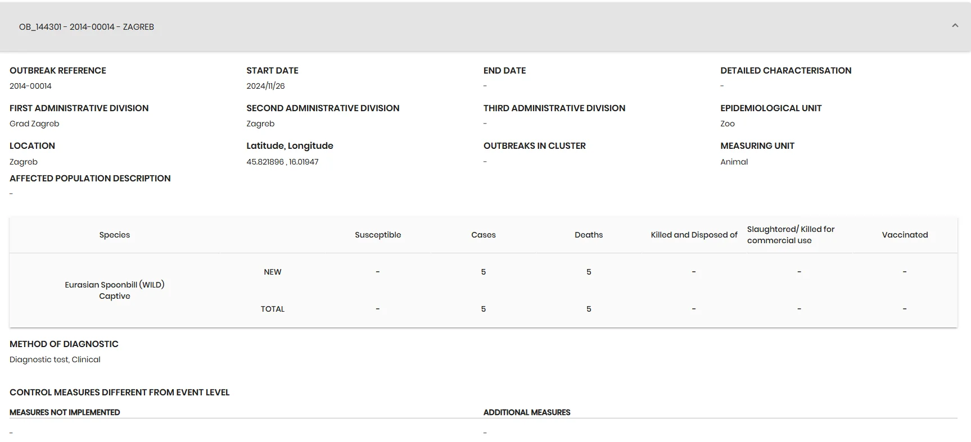Click the START DATE label
Viewport: 971px width, 442px height.
coord(272,70)
